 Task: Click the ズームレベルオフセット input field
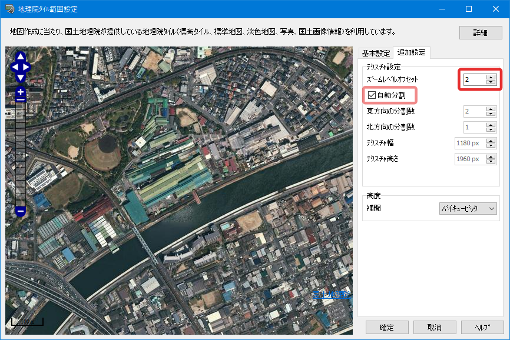point(475,79)
